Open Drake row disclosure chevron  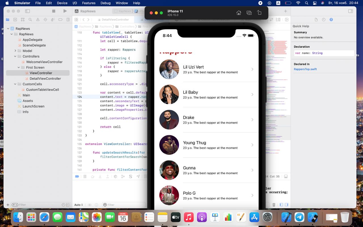coord(252,120)
